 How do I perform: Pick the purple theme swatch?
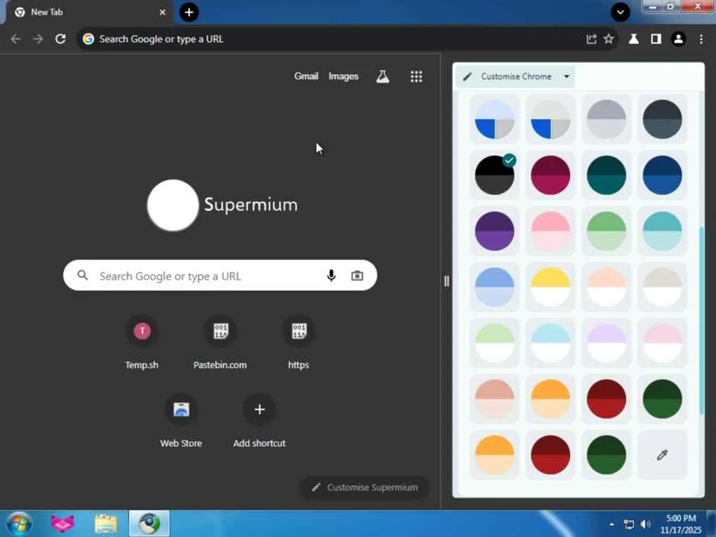coord(494,231)
